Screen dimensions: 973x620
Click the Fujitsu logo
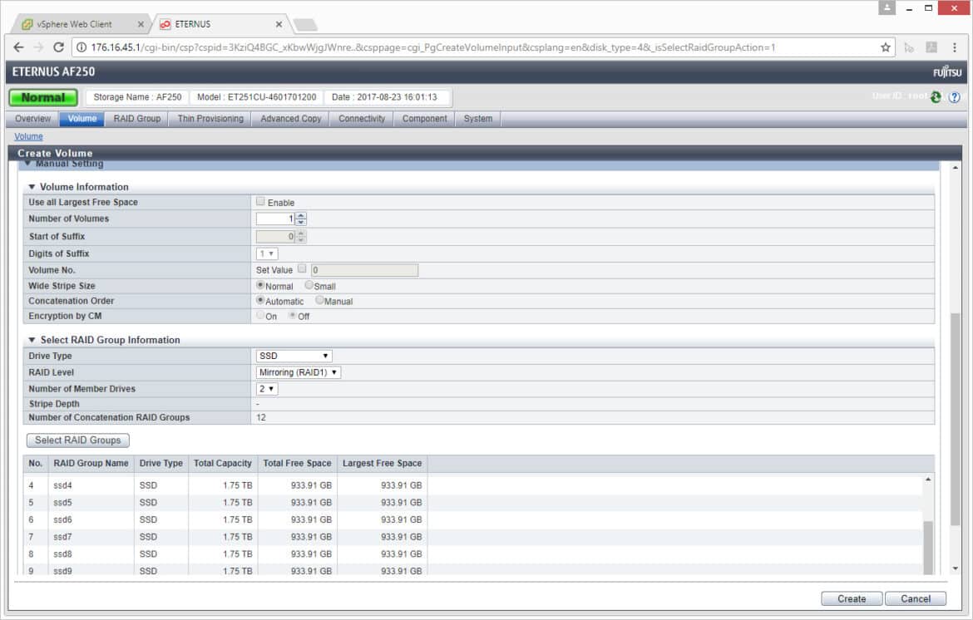click(x=947, y=72)
